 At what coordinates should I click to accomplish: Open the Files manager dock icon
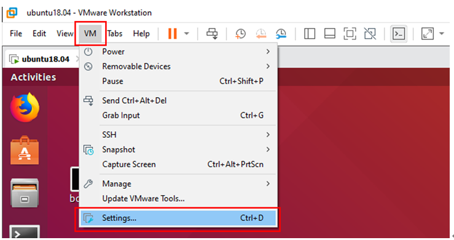pyautogui.click(x=25, y=193)
